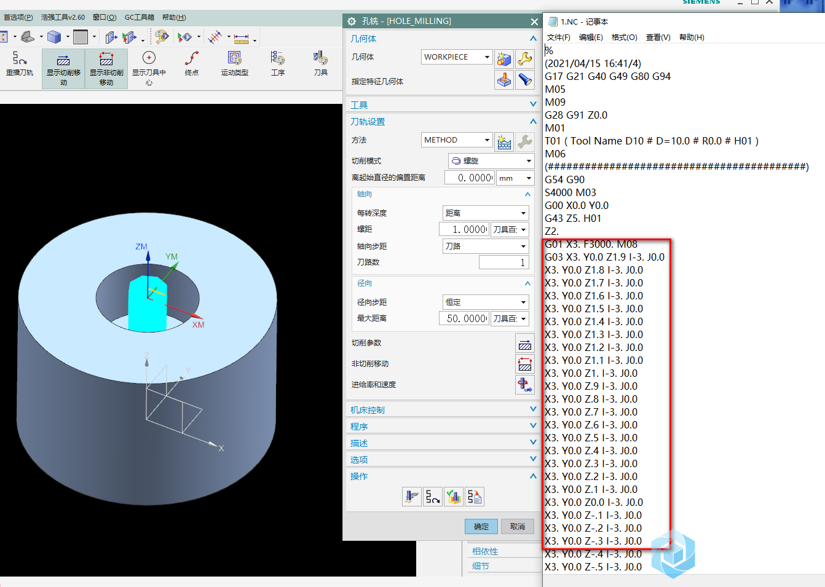
Task: Expand the 程序 section
Action: tap(533, 426)
